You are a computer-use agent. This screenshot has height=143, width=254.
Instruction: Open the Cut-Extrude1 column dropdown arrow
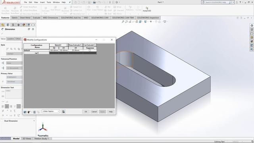[x=95, y=45]
